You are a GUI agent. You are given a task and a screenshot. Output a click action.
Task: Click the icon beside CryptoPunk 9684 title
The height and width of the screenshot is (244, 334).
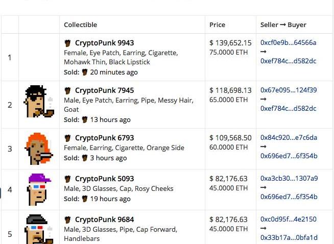pyautogui.click(x=67, y=220)
